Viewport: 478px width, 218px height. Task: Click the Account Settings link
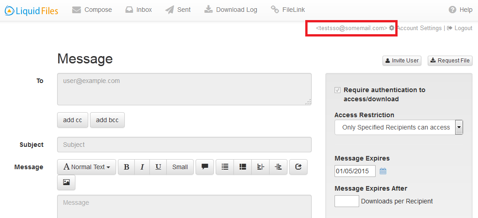click(x=419, y=28)
